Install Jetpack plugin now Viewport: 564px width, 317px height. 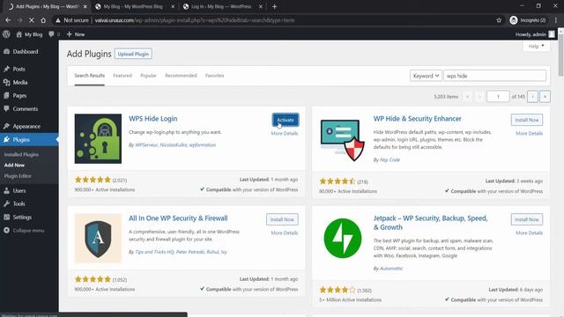(527, 219)
